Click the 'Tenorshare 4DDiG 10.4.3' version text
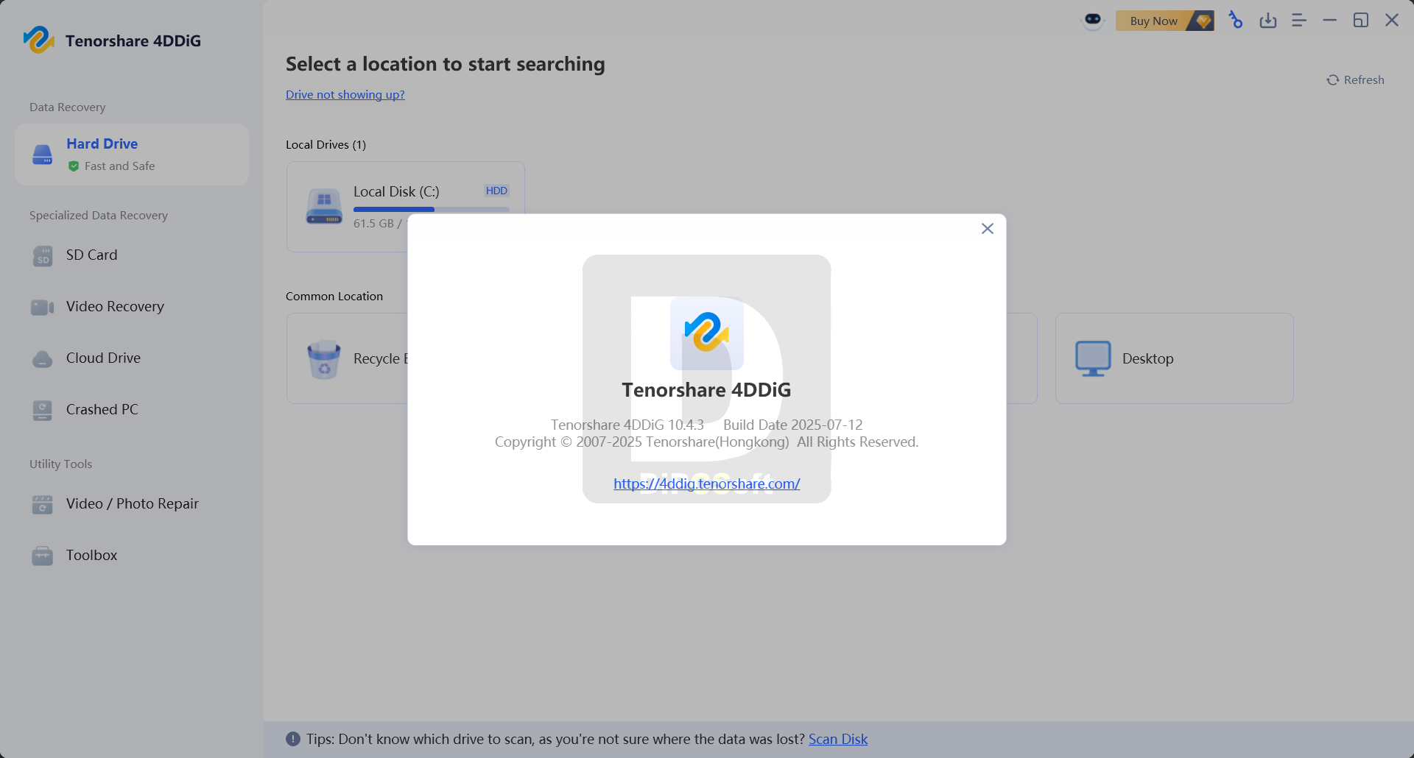Image resolution: width=1414 pixels, height=758 pixels. [627, 425]
